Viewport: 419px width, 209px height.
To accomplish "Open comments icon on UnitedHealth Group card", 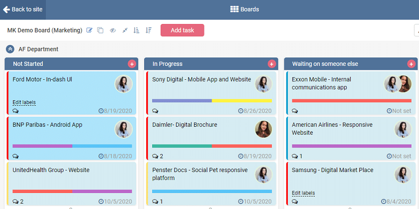I will click(15, 202).
